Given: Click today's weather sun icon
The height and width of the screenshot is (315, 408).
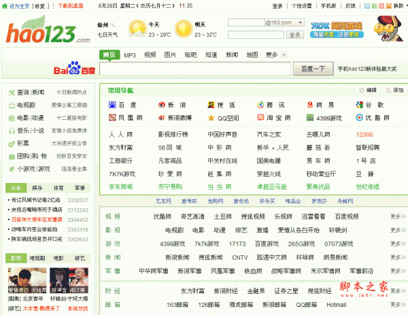Looking at the screenshot, I should pyautogui.click(x=137, y=29).
